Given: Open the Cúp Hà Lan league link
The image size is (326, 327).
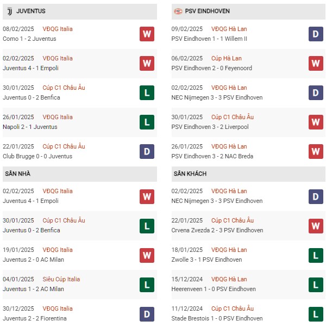Looking at the screenshot, I should [227, 58].
